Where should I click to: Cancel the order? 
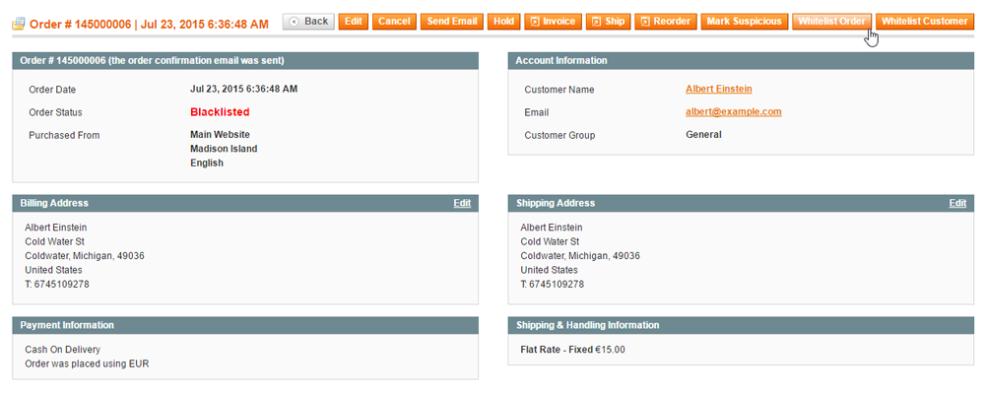394,22
